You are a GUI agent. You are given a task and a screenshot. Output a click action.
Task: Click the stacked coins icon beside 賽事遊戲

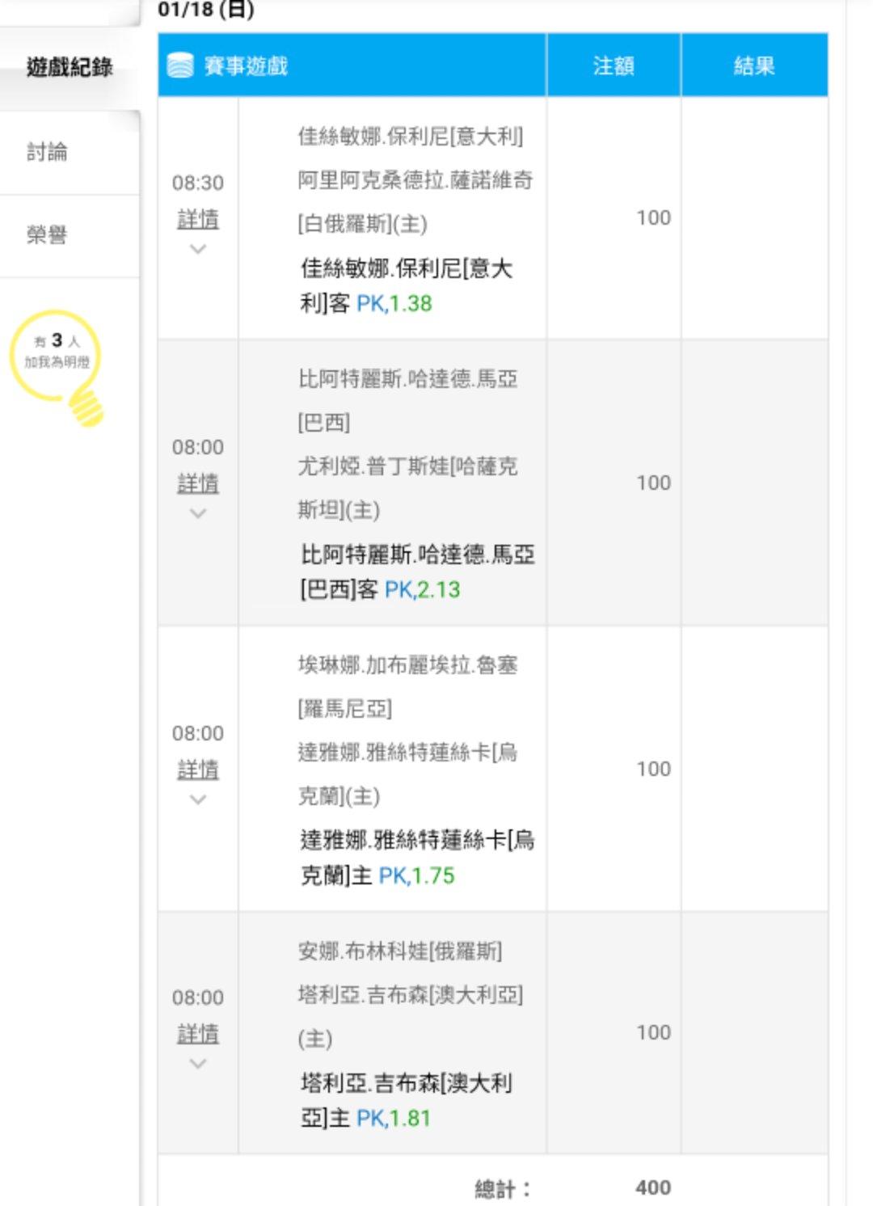pos(179,65)
